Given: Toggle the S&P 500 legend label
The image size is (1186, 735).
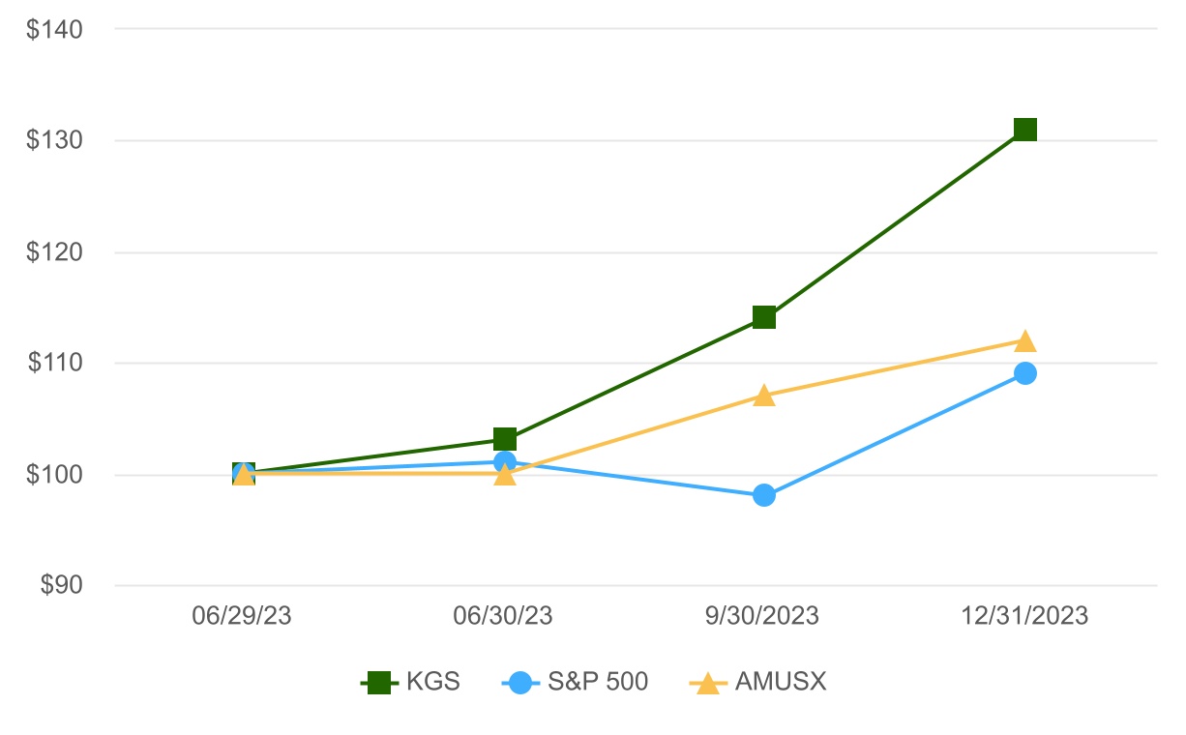Looking at the screenshot, I should (x=598, y=682).
